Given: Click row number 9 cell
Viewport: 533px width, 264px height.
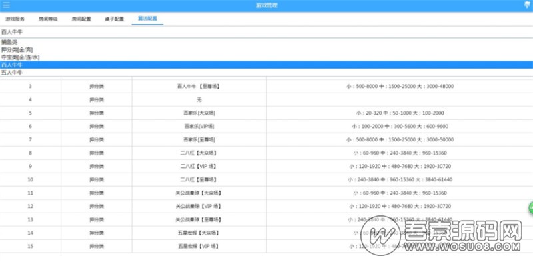Looking at the screenshot, I should coord(30,167).
